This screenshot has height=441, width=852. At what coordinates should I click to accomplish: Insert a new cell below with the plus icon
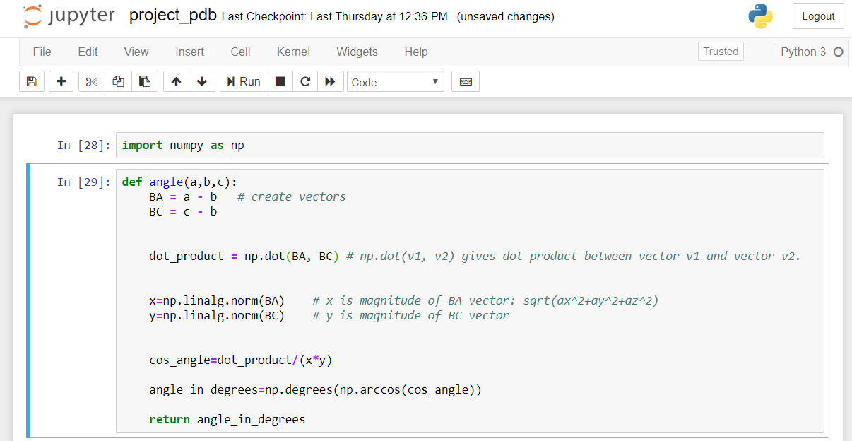point(61,81)
